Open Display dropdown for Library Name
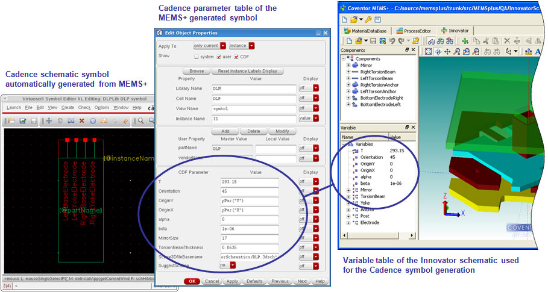548x292 pixels. [309, 89]
